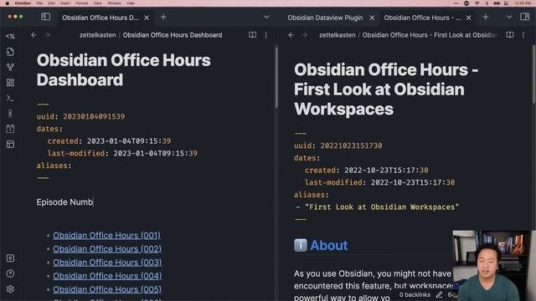Click the pencil edit-mode status icon
Screen dimensions: 536x301
[439, 294]
